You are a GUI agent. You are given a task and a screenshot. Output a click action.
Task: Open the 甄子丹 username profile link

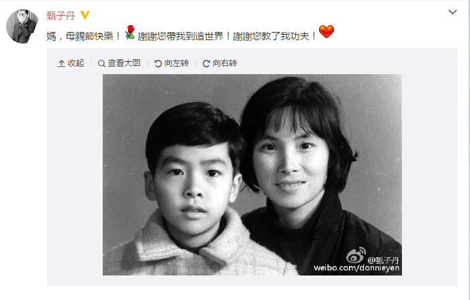61,16
